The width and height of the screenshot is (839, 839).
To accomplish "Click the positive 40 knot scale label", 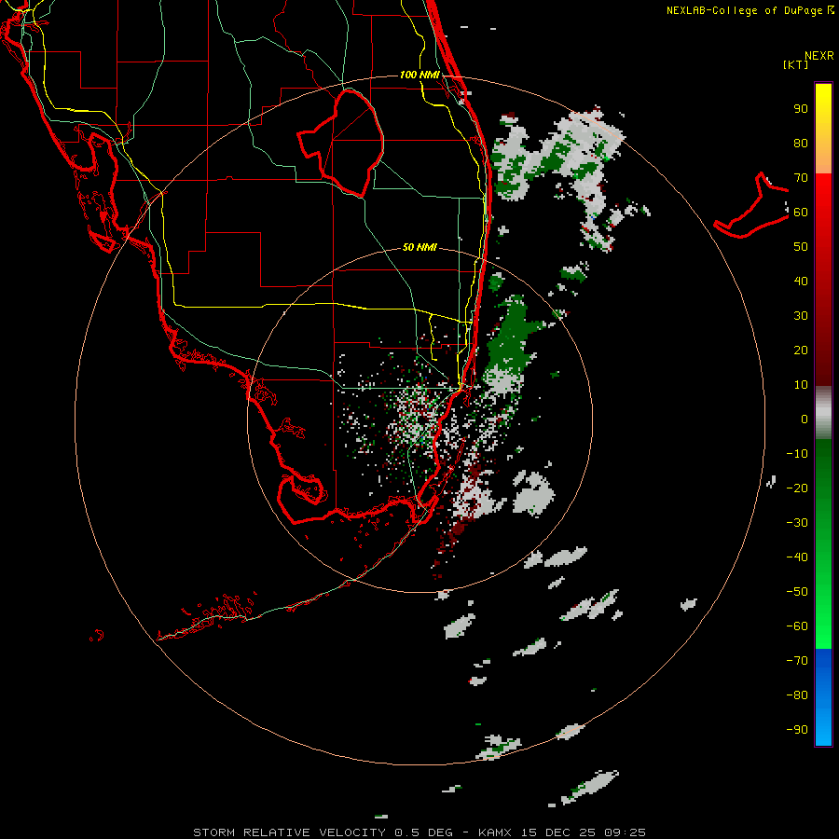I will click(801, 281).
